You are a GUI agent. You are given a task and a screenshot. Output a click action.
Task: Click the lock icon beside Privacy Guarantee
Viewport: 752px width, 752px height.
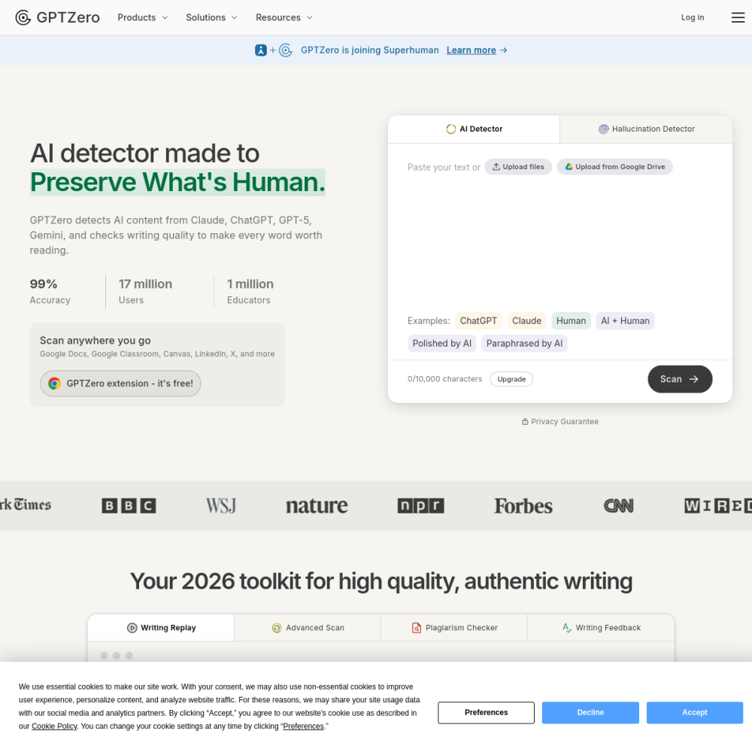pyautogui.click(x=525, y=422)
